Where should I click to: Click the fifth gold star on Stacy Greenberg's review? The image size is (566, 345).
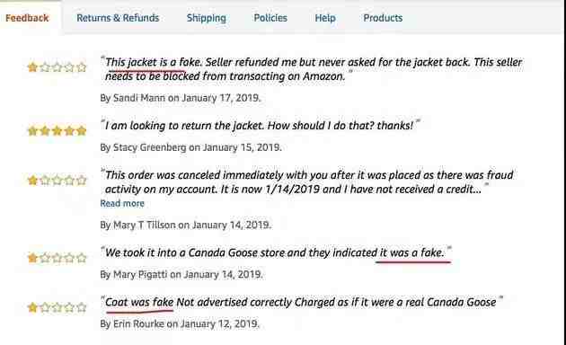[82, 130]
